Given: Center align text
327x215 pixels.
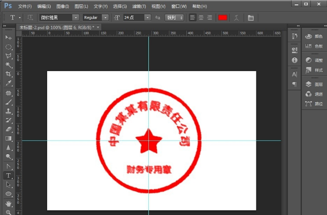Looking at the screenshot, I should point(201,17).
